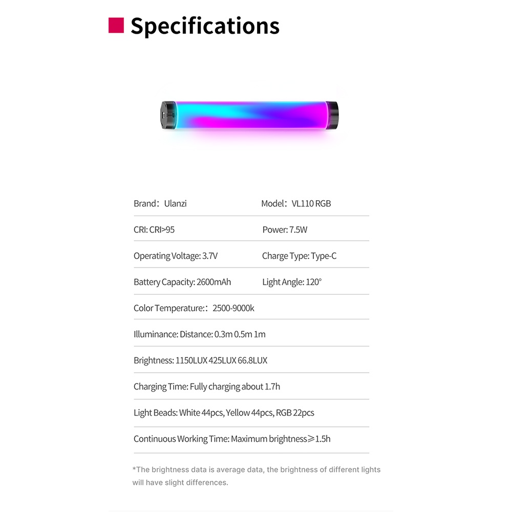Viewport: 512px width, 512px height.
Task: Click the Model: VL110 RGB text
Action: (296, 203)
